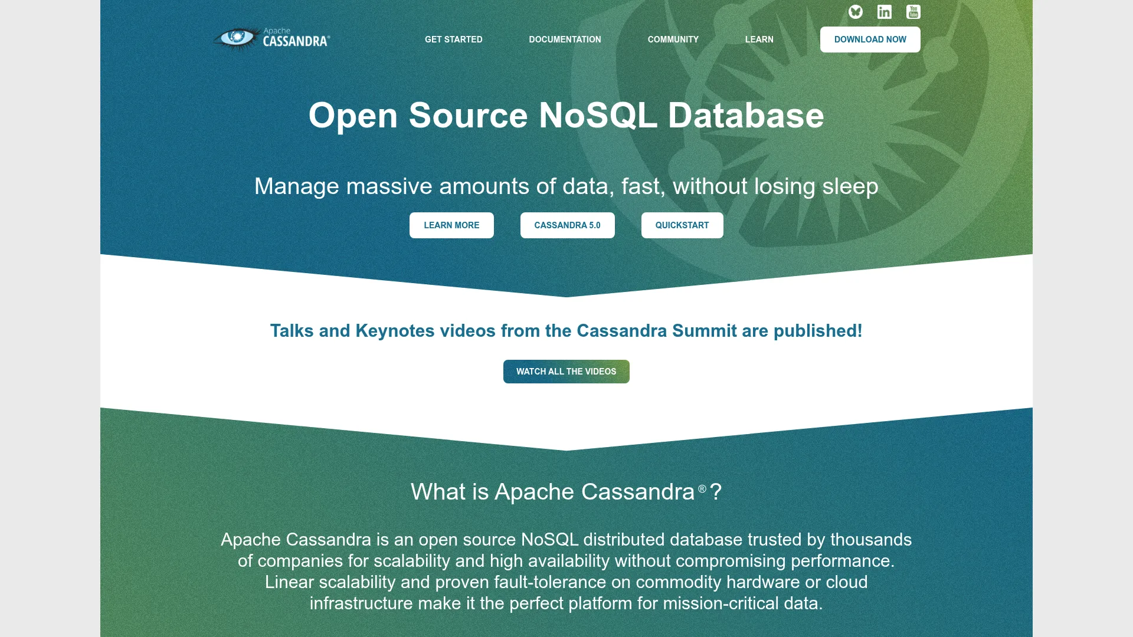Open the Bluesky butterfly social icon
This screenshot has height=637, width=1133.
point(855,12)
